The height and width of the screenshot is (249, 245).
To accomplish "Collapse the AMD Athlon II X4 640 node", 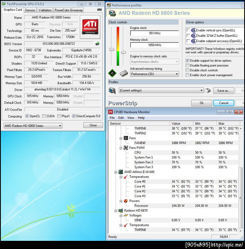I will [x=116, y=172].
